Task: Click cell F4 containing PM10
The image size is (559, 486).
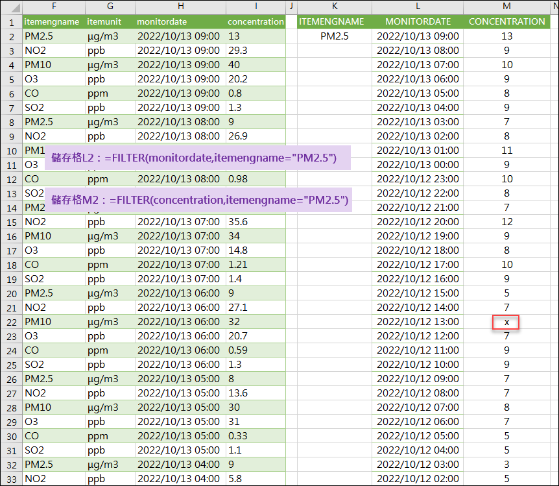Action: pos(54,65)
